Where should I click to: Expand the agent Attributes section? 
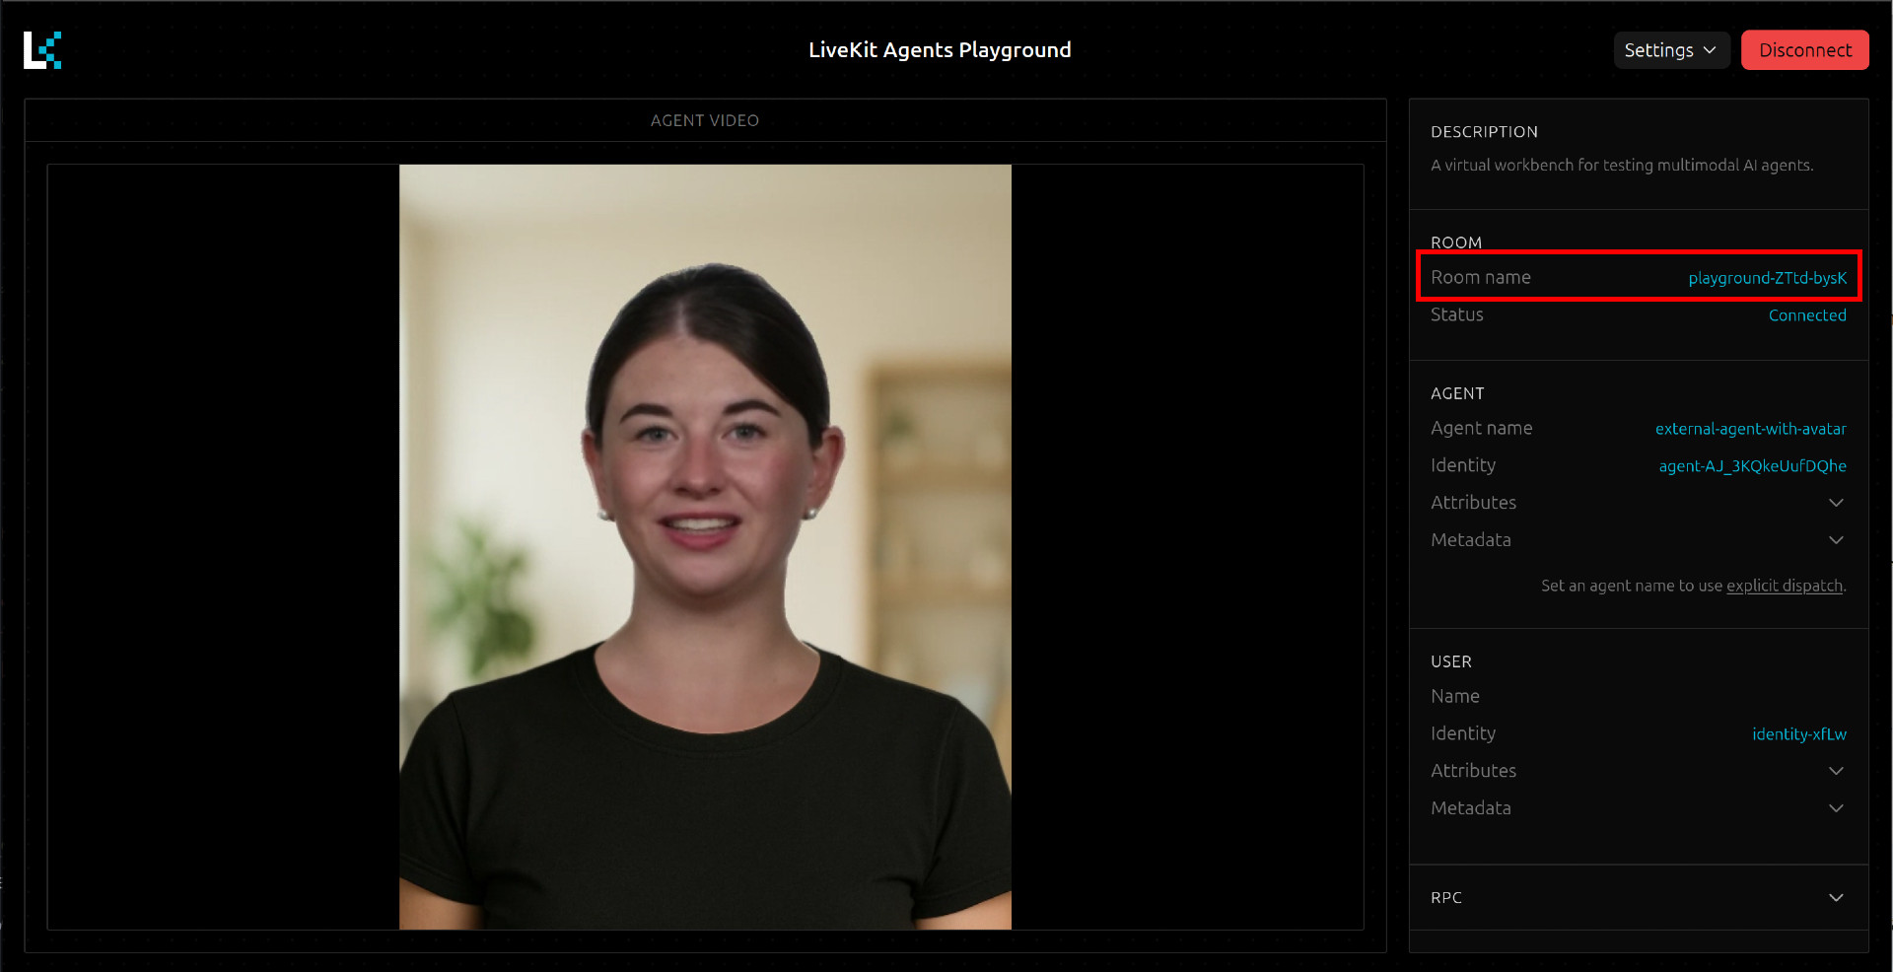(x=1835, y=503)
